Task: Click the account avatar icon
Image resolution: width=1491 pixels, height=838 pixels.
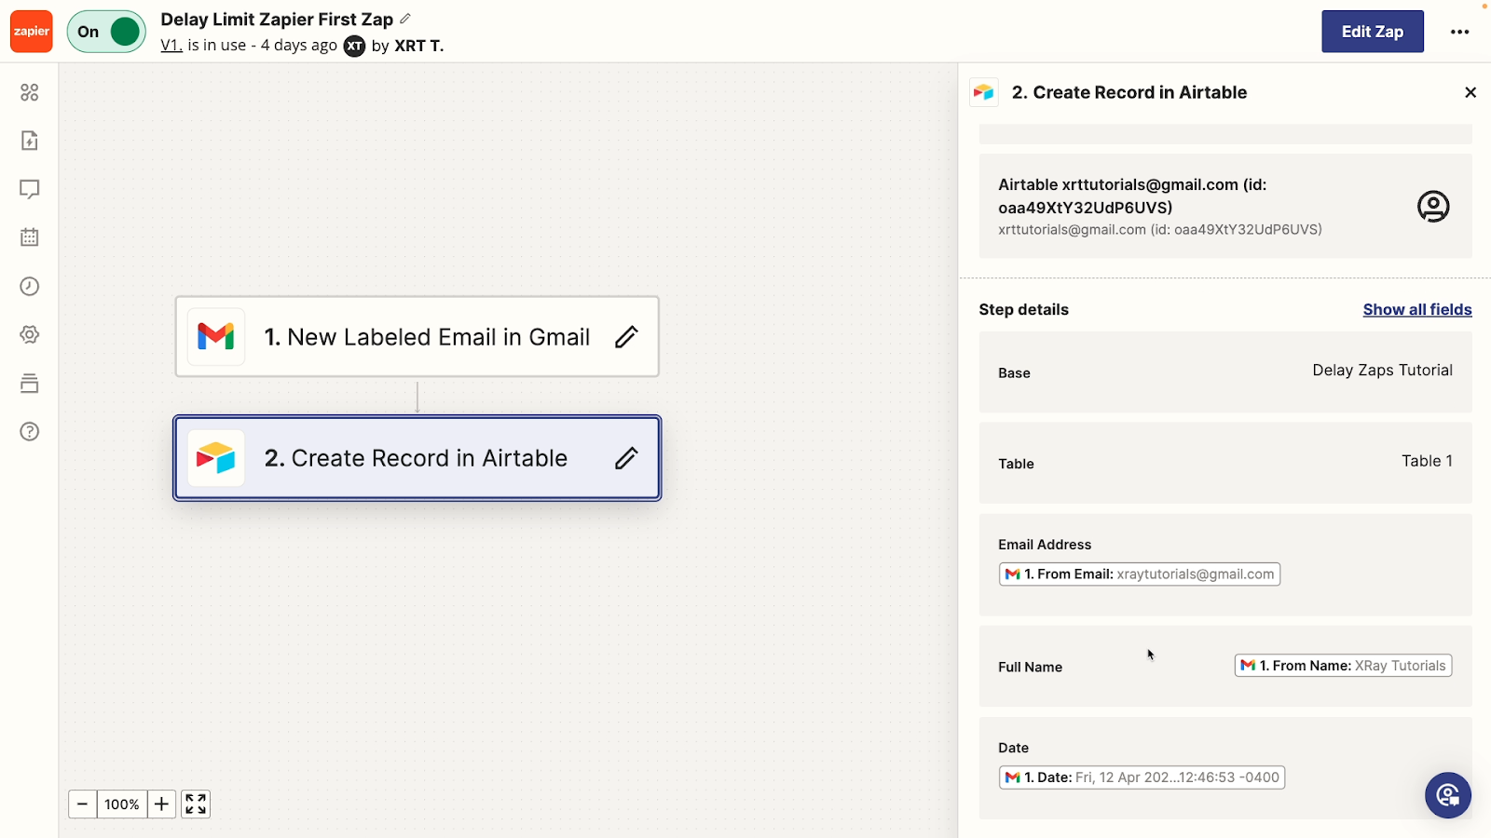Action: pyautogui.click(x=1433, y=206)
